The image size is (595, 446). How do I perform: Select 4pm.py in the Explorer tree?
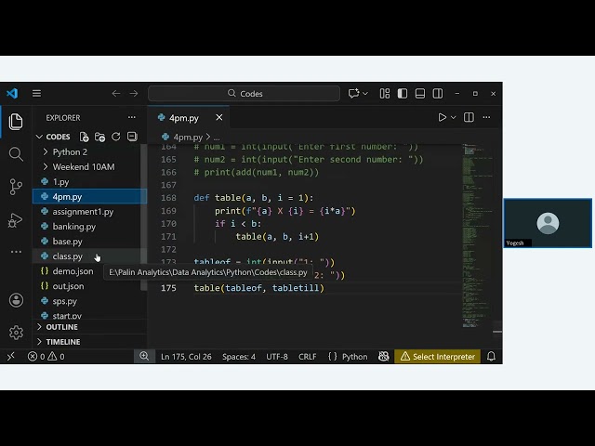click(x=89, y=196)
